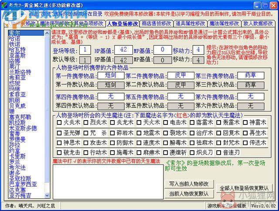Focus the editable 移动力 field

[198, 50]
